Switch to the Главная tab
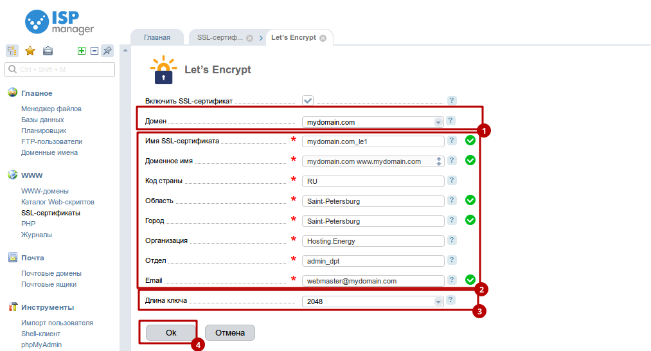This screenshot has width=651, height=351. coord(157,37)
